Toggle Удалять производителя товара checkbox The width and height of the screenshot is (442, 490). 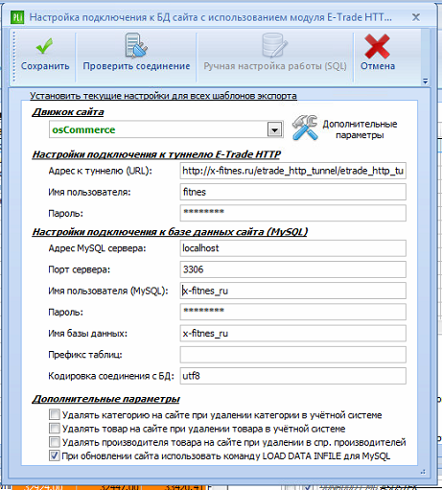pyautogui.click(x=55, y=442)
